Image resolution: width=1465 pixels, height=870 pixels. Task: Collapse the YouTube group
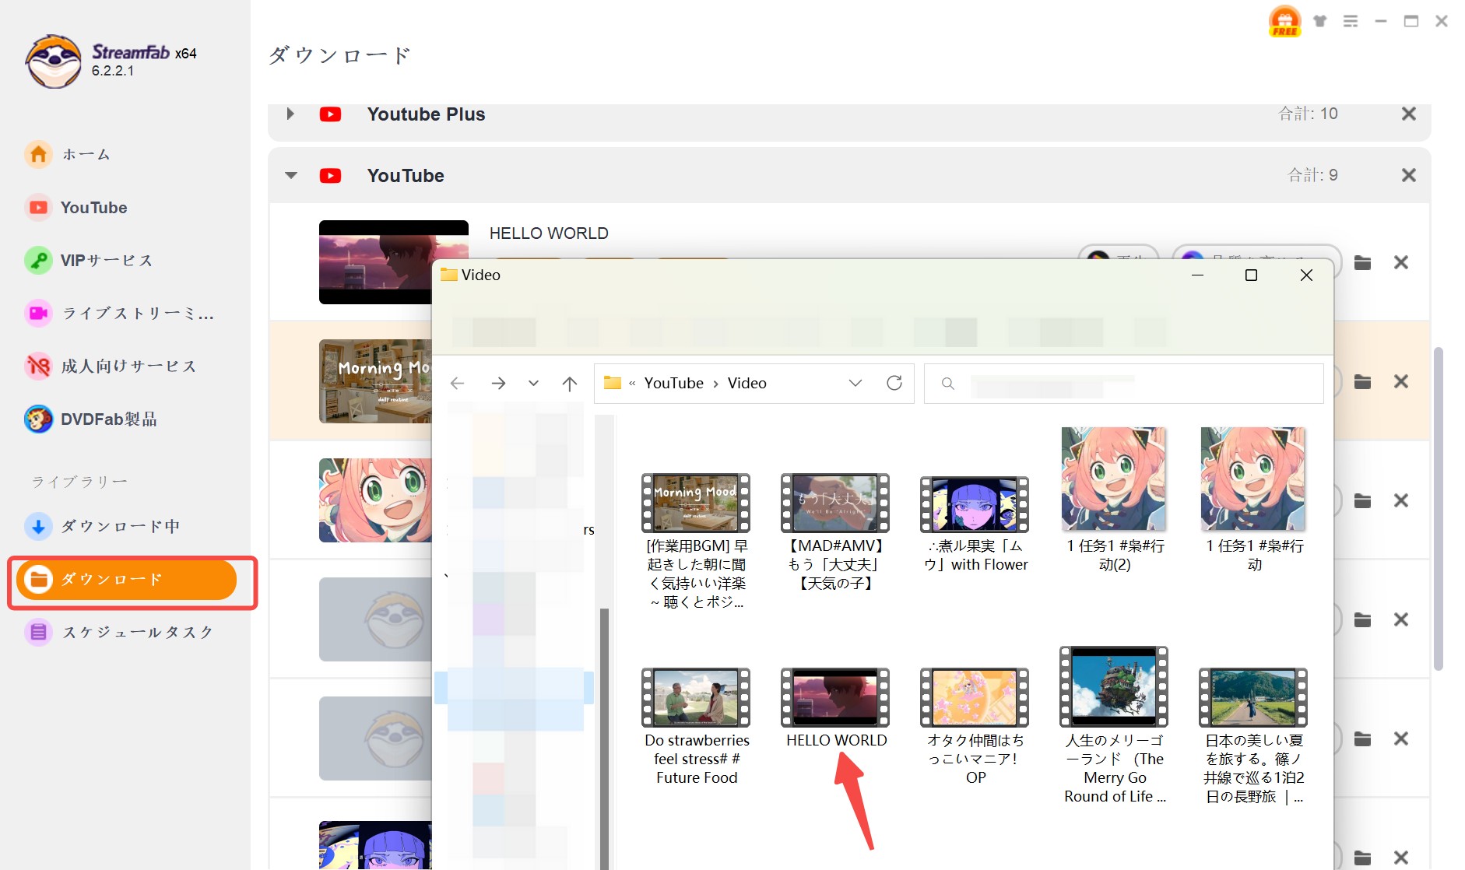291,176
